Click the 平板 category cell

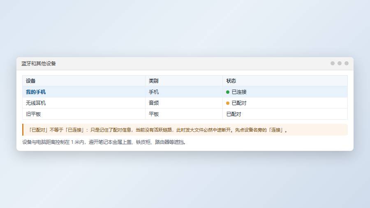154,114
